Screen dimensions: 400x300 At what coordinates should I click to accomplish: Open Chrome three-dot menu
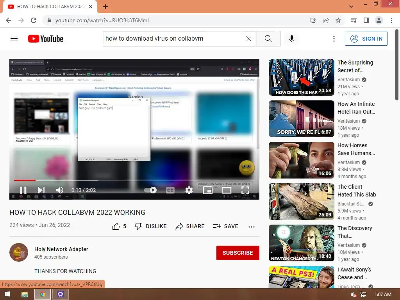391,20
